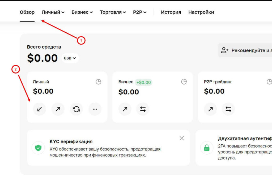The height and width of the screenshot is (186, 272).
Task: Click the pie chart icon on Бизнес card
Action: [x=184, y=82]
